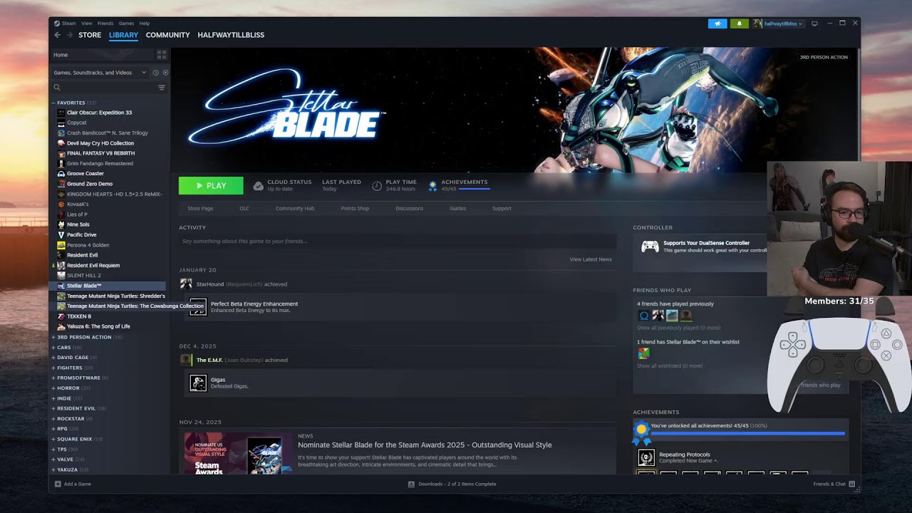This screenshot has width=912, height=513.
Task: Go to the STORE tab
Action: tap(90, 35)
